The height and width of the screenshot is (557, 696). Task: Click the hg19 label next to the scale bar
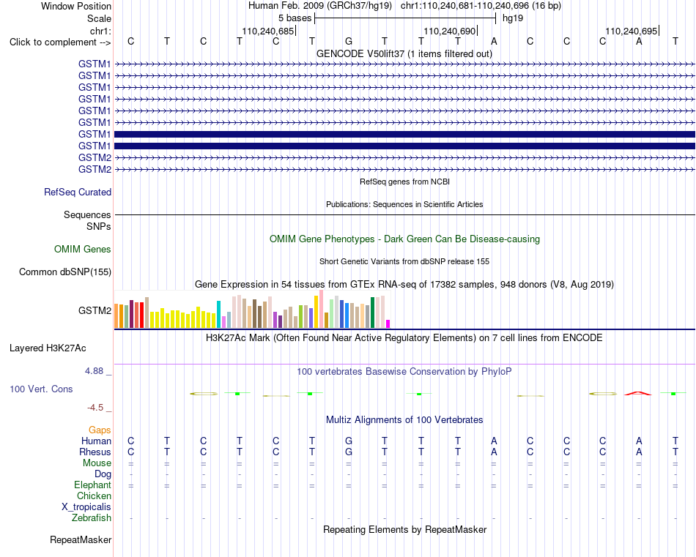513,18
